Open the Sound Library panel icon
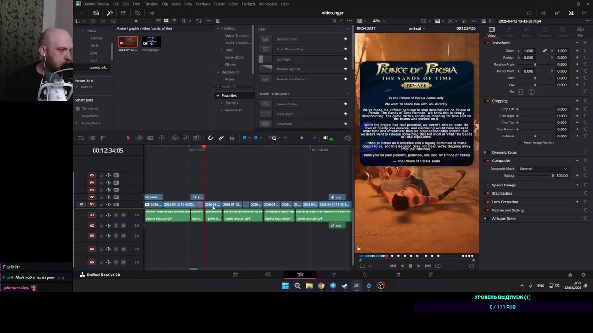 coord(138,13)
